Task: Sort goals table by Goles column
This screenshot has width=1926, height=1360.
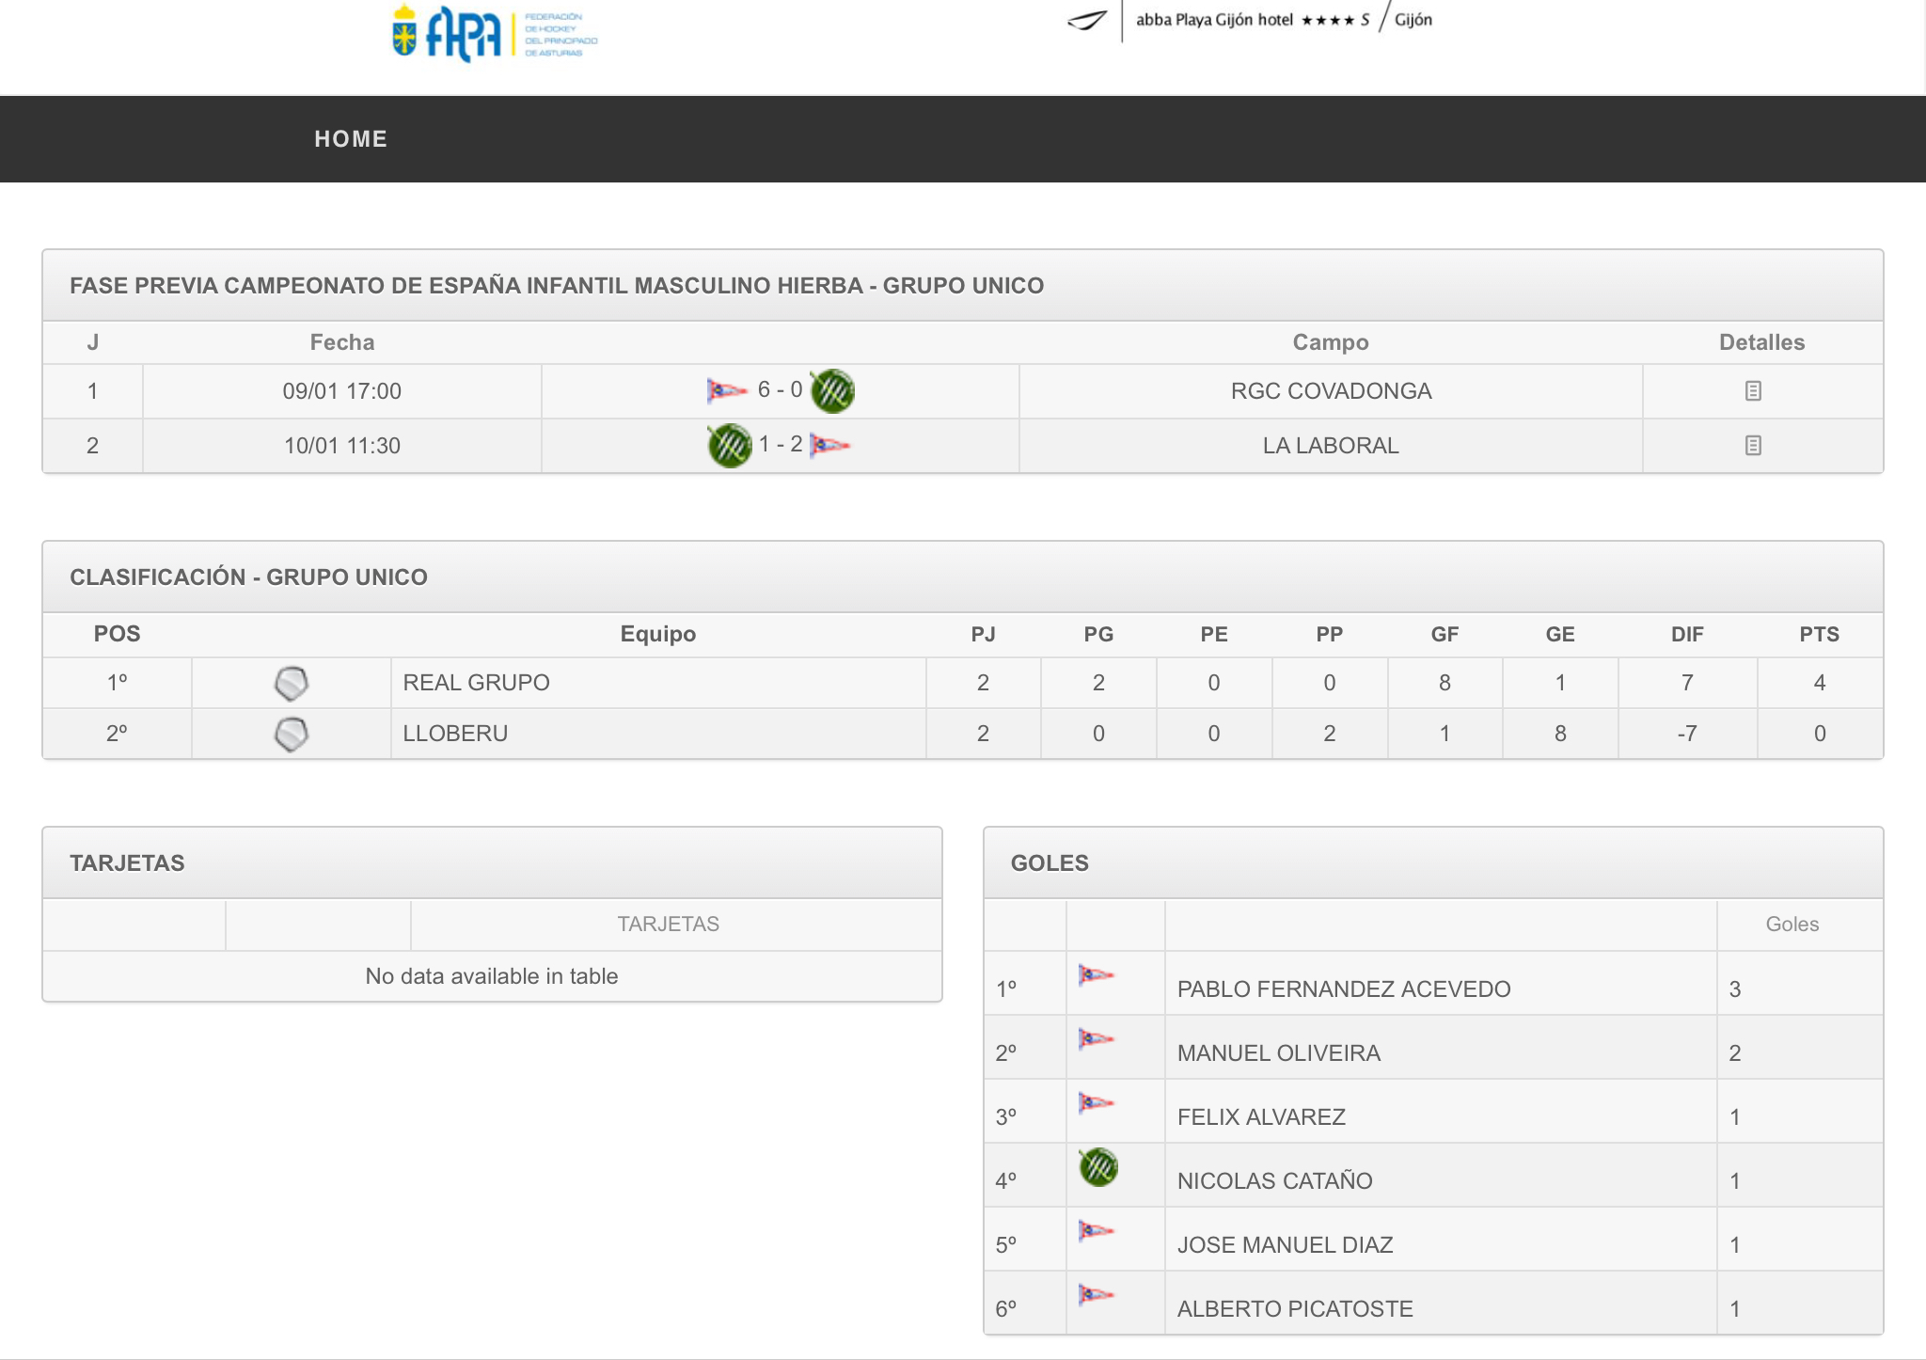Action: point(1792,925)
